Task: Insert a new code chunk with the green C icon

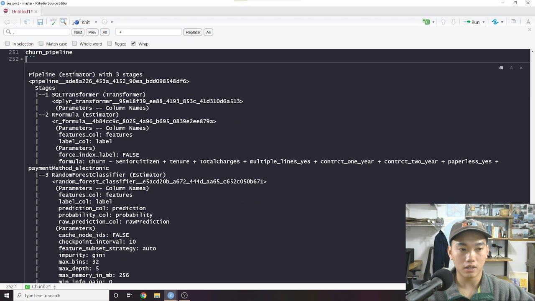Action: [x=426, y=22]
